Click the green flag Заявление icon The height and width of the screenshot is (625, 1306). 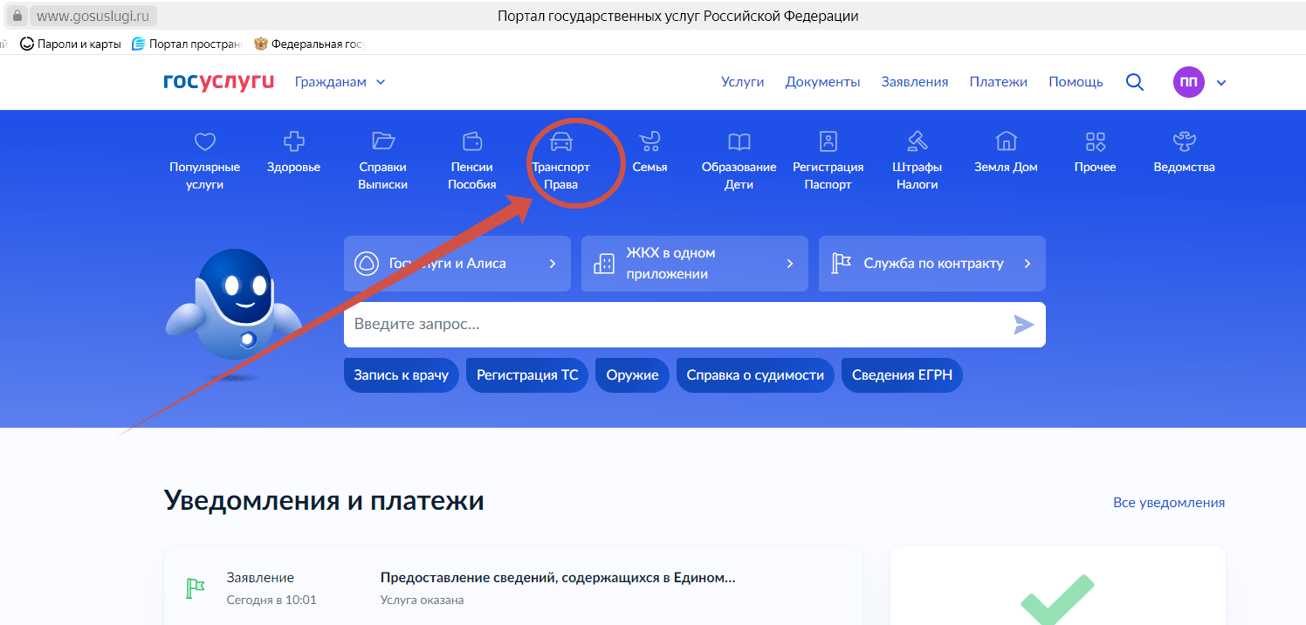[x=195, y=587]
